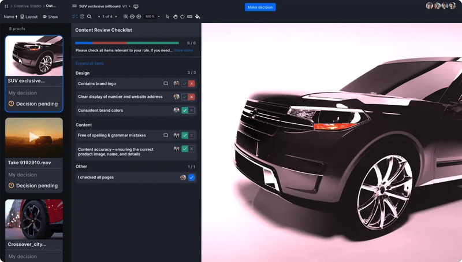Image resolution: width=462 pixels, height=262 pixels.
Task: Open the Show visibility options
Action: (x=50, y=17)
